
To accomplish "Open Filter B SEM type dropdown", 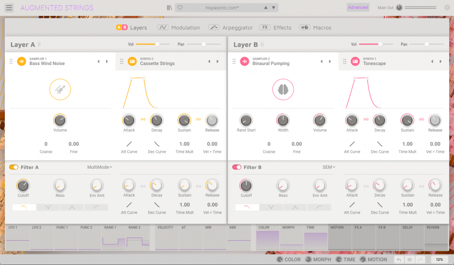I will [329, 167].
